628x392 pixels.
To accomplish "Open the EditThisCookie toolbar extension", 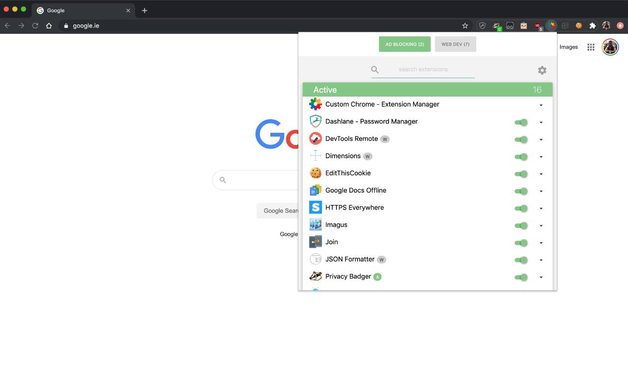I will pyautogui.click(x=579, y=25).
